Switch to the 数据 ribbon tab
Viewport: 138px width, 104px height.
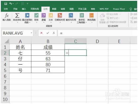54,9
